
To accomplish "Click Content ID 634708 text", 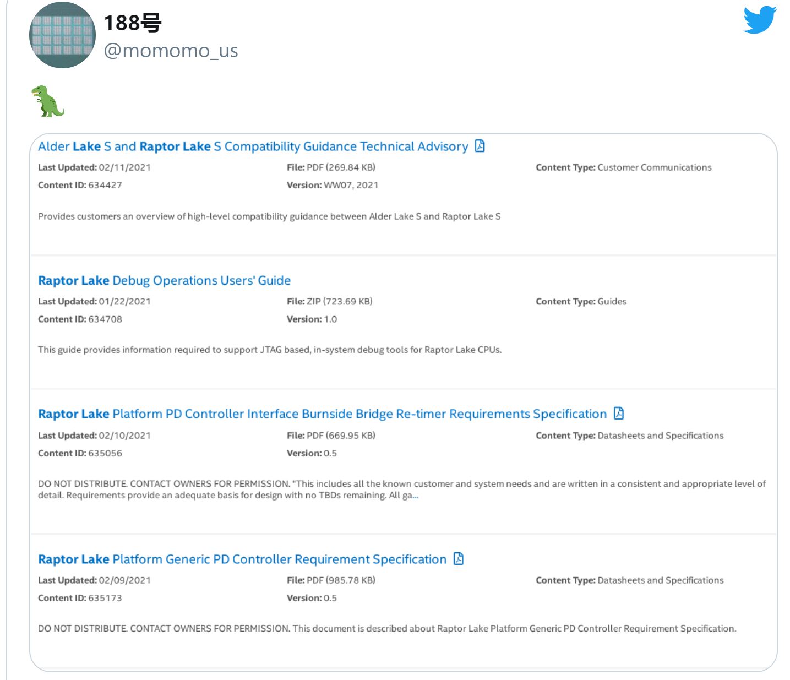I will (x=80, y=319).
